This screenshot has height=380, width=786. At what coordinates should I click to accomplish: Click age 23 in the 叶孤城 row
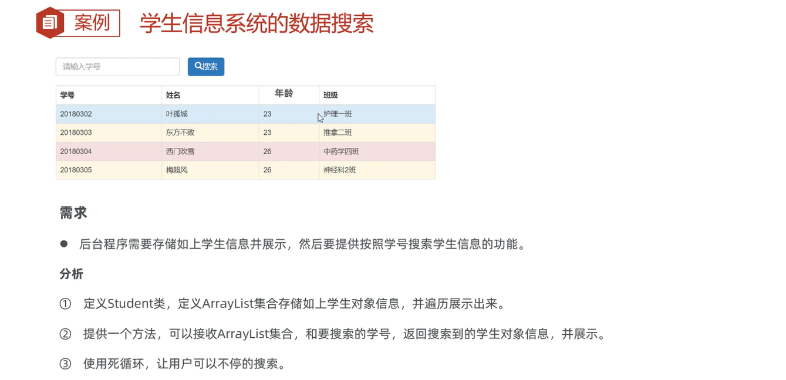click(267, 114)
